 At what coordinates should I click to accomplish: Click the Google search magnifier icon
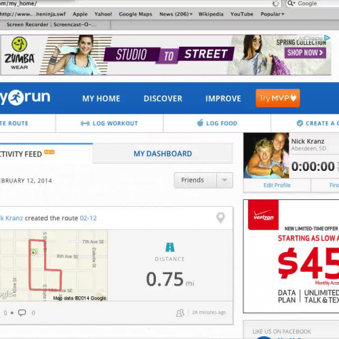coord(291,3)
